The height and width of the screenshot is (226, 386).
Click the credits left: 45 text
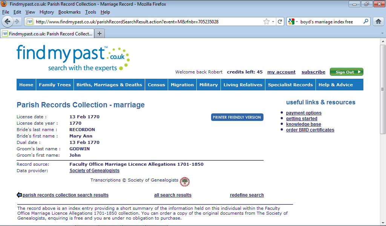(x=245, y=72)
